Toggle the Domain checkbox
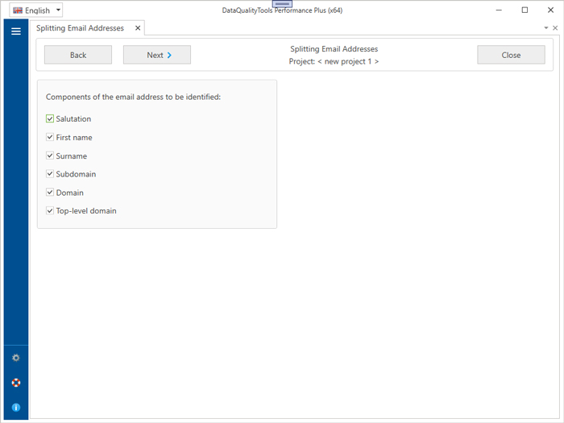564x423 pixels. point(50,193)
